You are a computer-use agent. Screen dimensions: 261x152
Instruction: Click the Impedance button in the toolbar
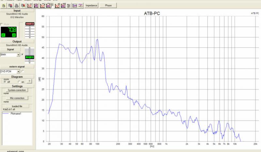point(91,6)
